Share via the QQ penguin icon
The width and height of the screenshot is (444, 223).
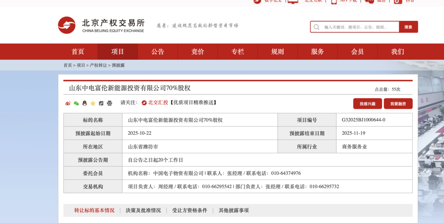(x=85, y=103)
